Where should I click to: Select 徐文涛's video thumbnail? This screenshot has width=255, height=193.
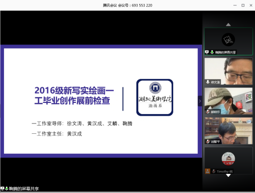coord(229,71)
